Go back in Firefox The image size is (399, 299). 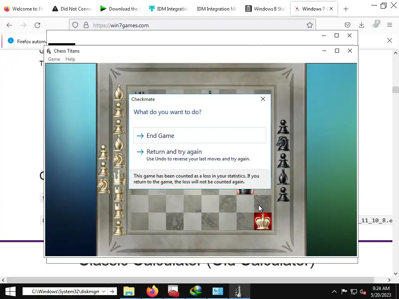click(9, 25)
